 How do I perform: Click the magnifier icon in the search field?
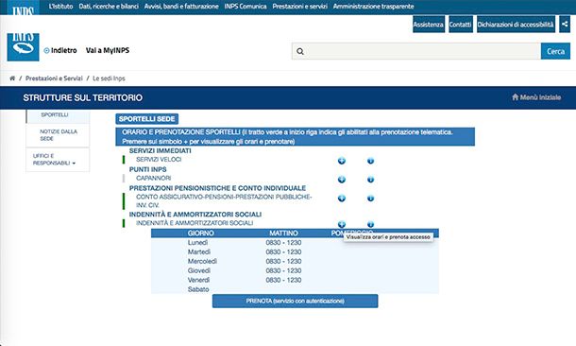[x=300, y=51]
